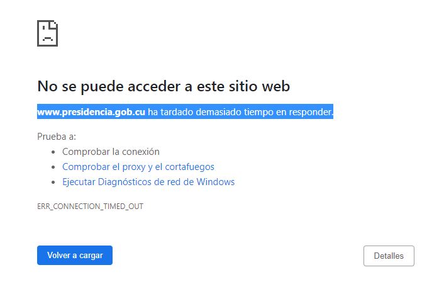The image size is (444, 294).
Task: Click the bullet before the Diagnósticos link
Action: 53,183
